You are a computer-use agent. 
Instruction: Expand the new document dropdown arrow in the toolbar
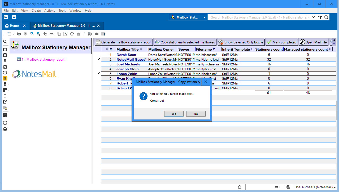(x=14, y=34)
